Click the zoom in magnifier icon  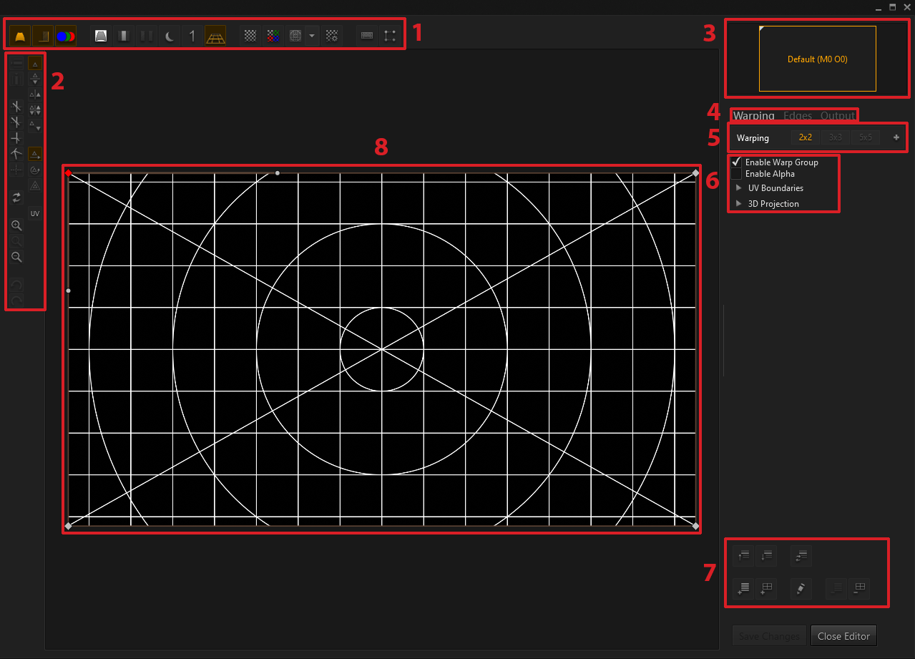click(16, 225)
